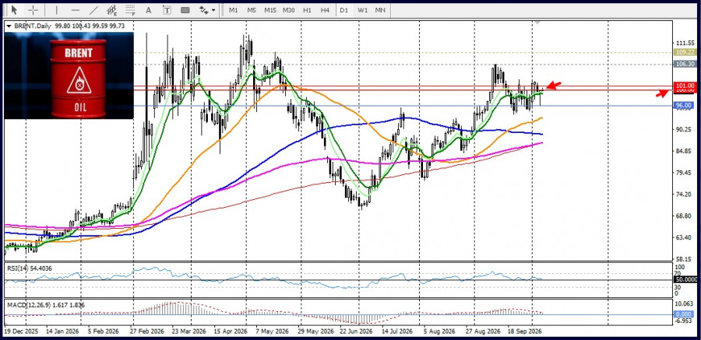Select the 106.30 price level label

(685, 64)
